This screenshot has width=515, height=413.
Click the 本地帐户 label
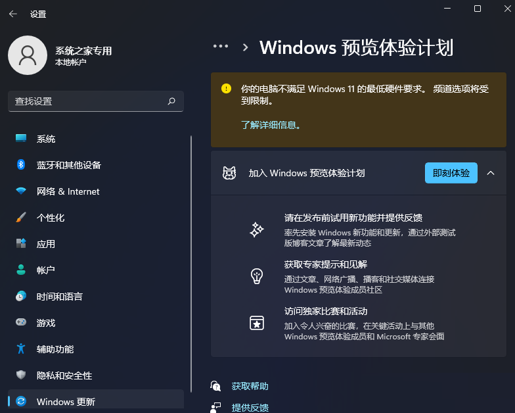tap(71, 62)
